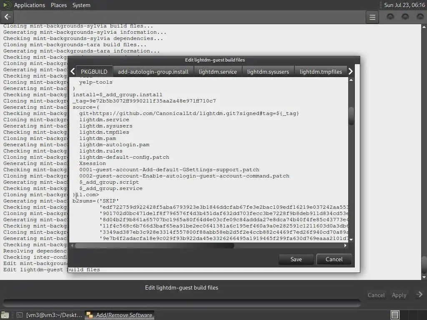Click the 'lightdm-default-config.patch' line
The height and width of the screenshot is (320, 427).
click(x=124, y=157)
